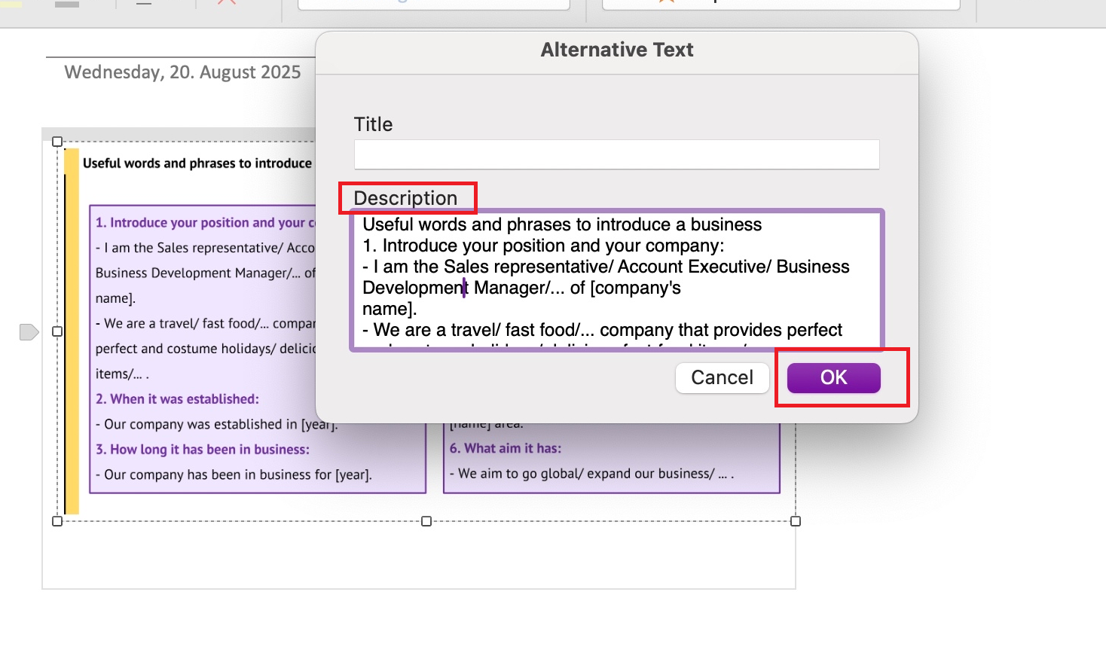Click the red X delete icon in the toolbar
1106x650 pixels.
(x=225, y=4)
